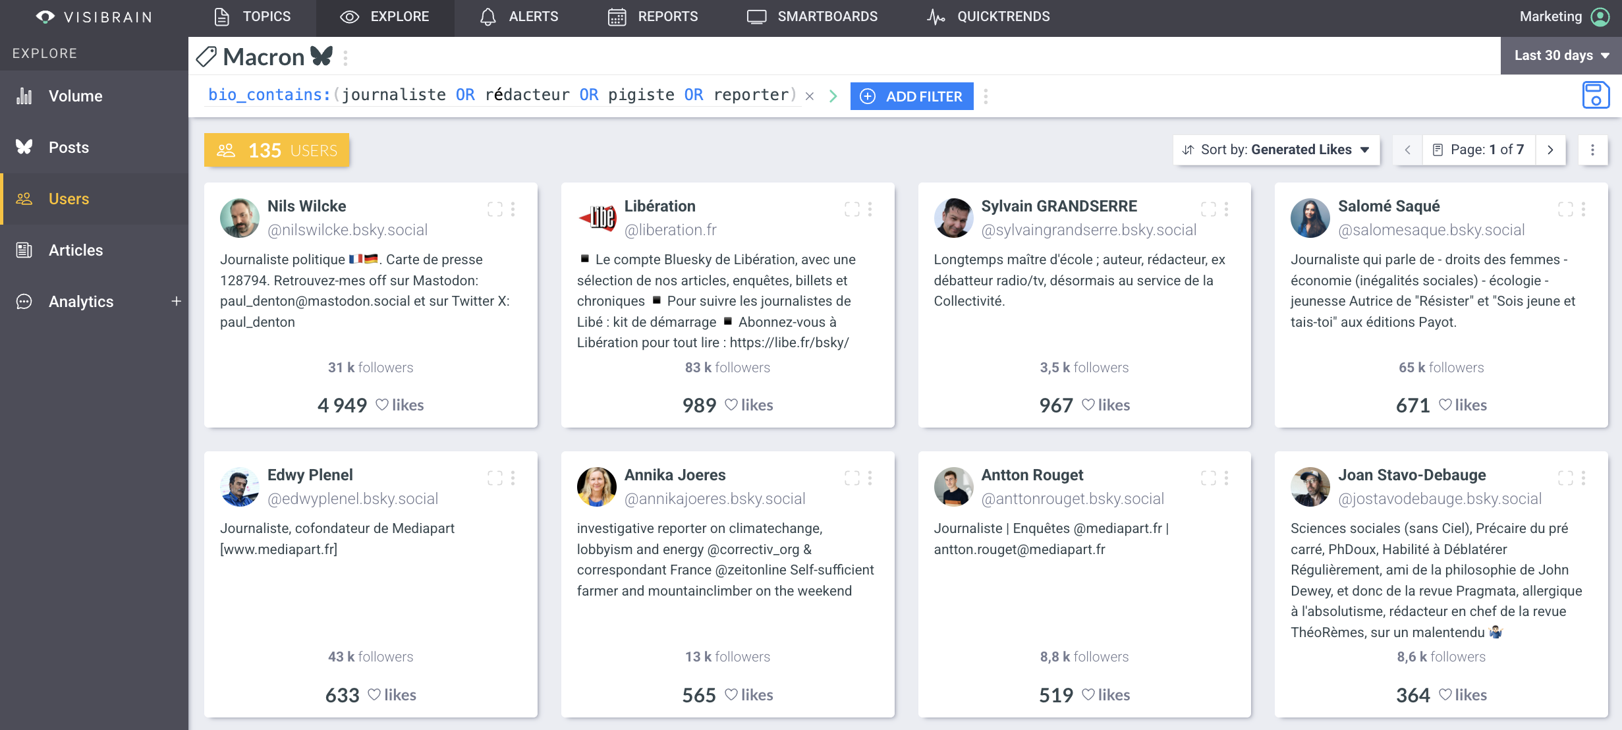Open more options next to Add Filter

click(x=986, y=96)
